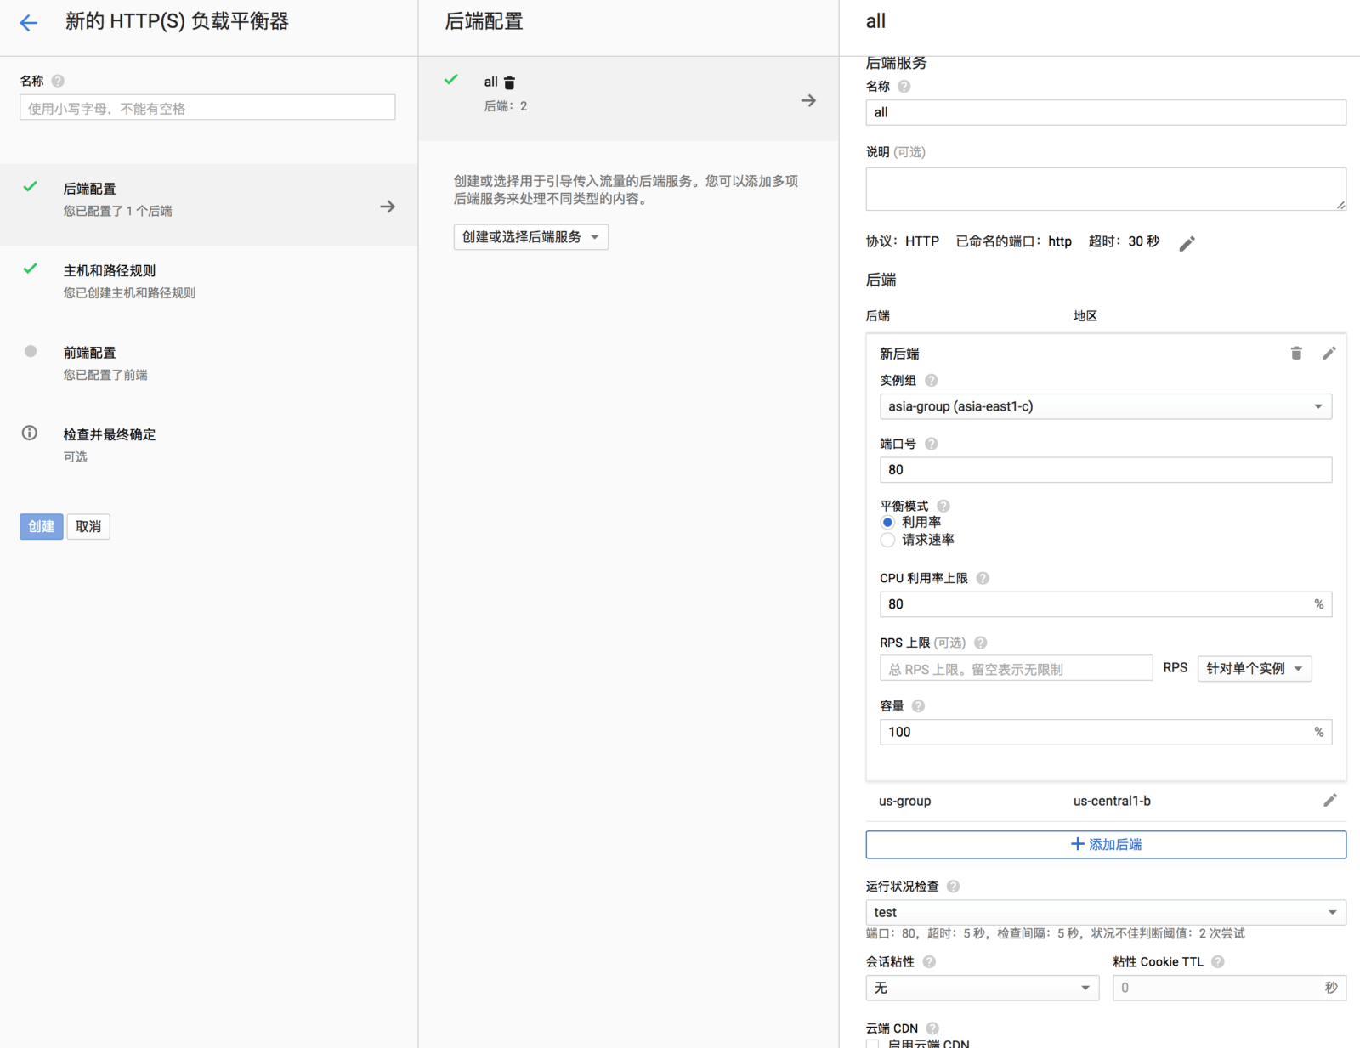Viewport: 1360px width, 1048px height.
Task: Expand the asia-group instance group dropdown
Action: tap(1105, 406)
